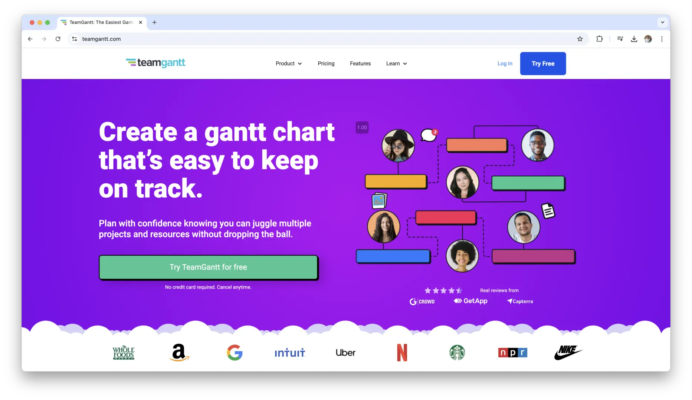Click the green gantt bar
Image resolution: width=692 pixels, height=400 pixels.
point(528,183)
